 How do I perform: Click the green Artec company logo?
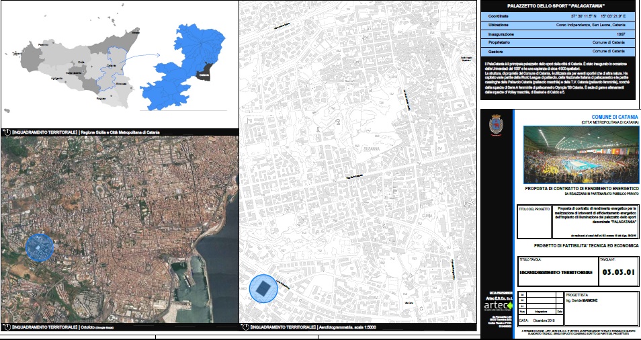tap(498, 304)
